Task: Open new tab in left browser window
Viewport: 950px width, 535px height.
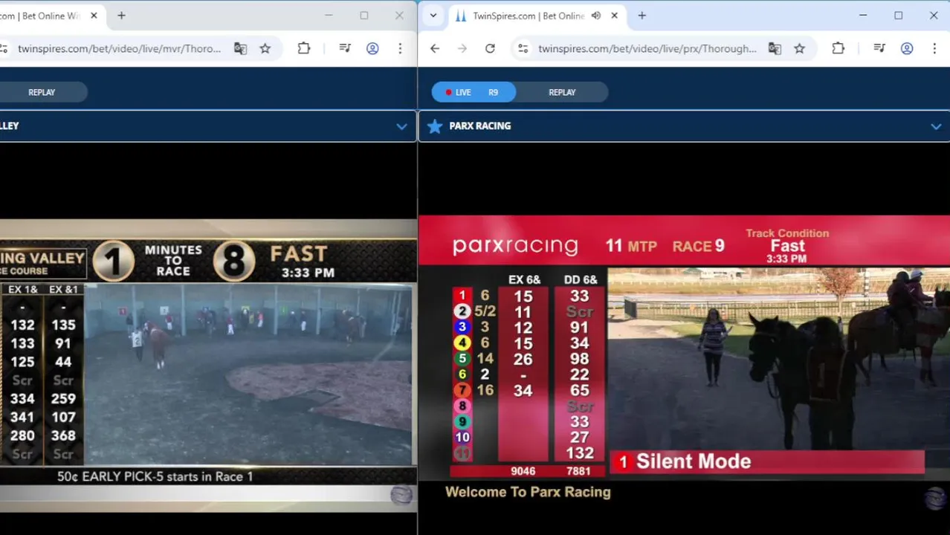Action: click(121, 16)
